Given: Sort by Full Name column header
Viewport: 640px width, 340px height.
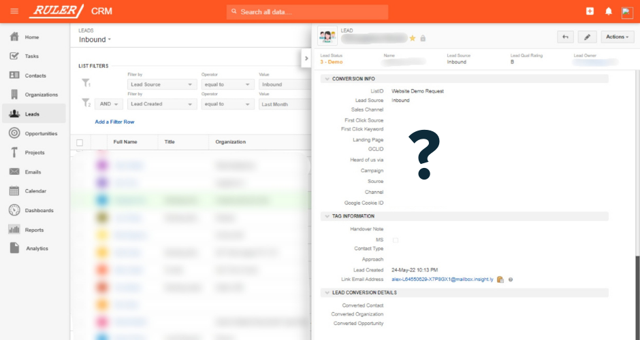Looking at the screenshot, I should [x=125, y=142].
